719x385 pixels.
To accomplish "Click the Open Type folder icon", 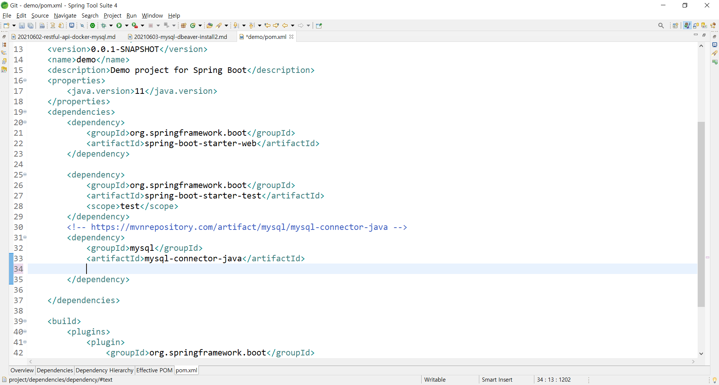I will click(210, 25).
